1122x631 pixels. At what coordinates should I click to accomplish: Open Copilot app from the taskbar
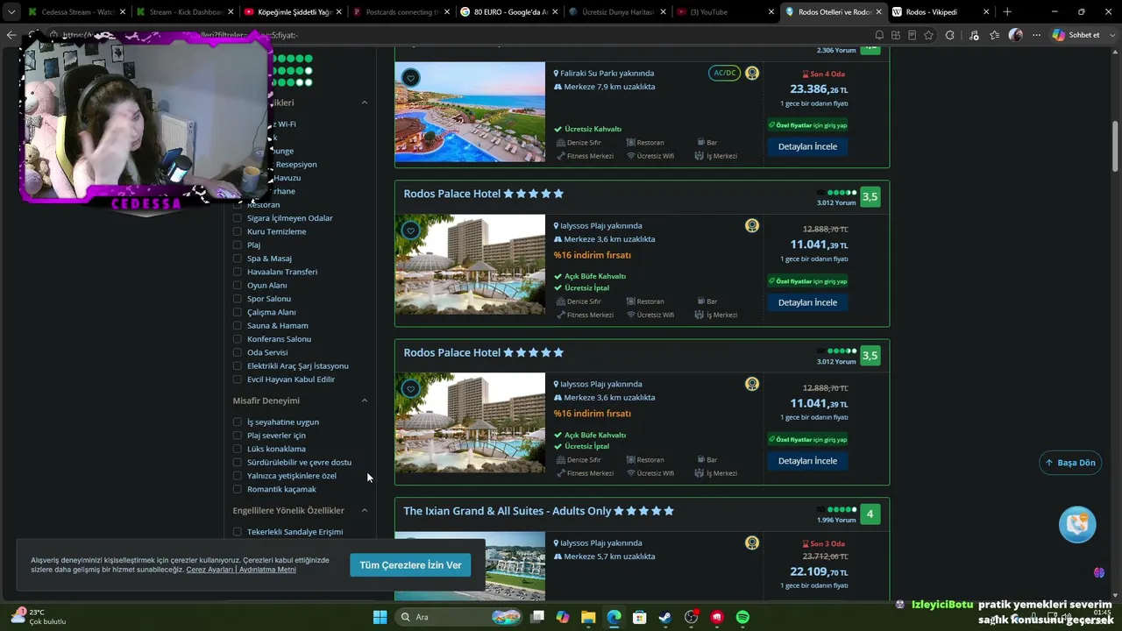coord(563,617)
